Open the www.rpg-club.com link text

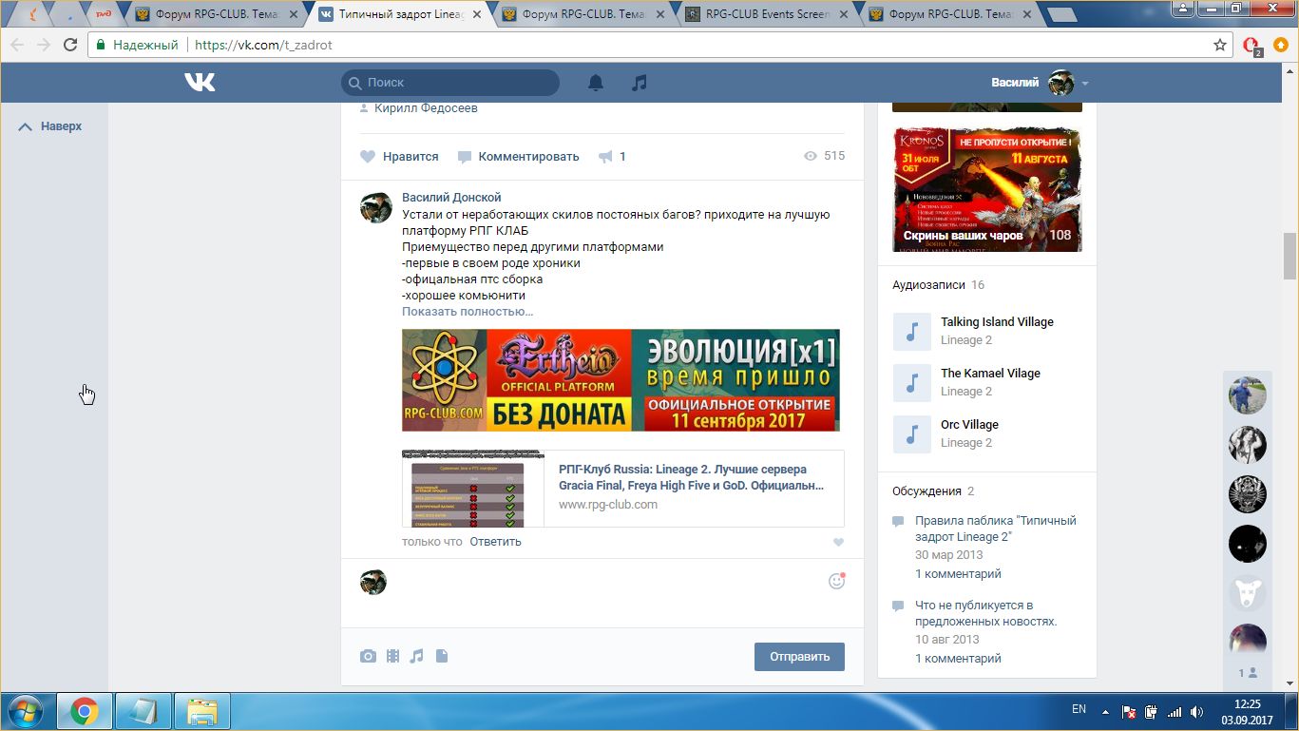608,505
